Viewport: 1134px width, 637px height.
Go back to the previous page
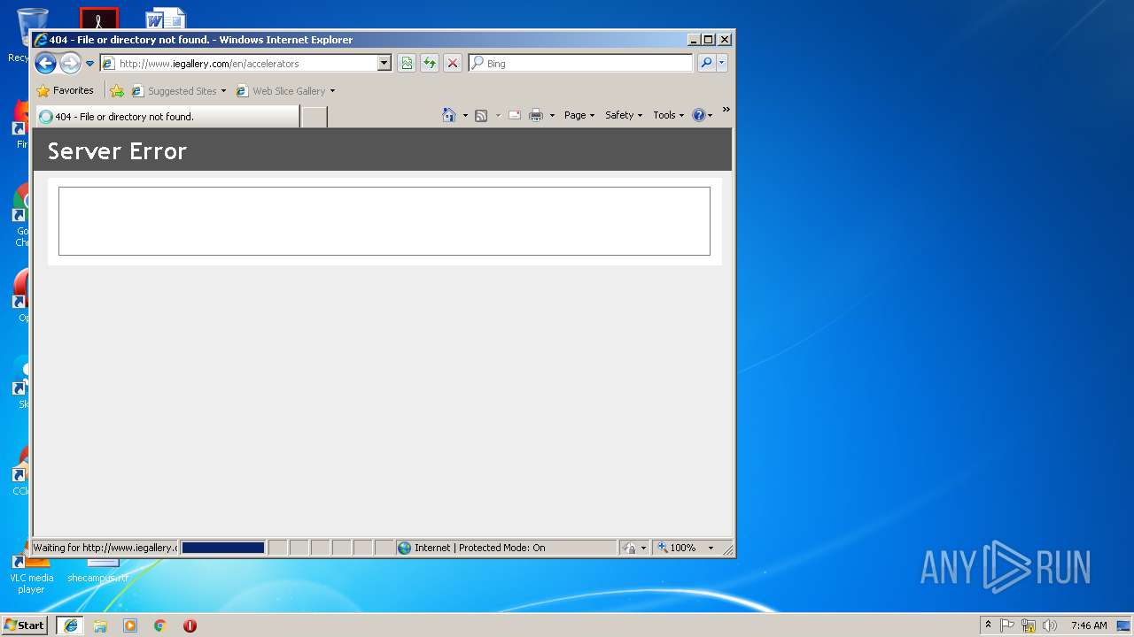[45, 63]
